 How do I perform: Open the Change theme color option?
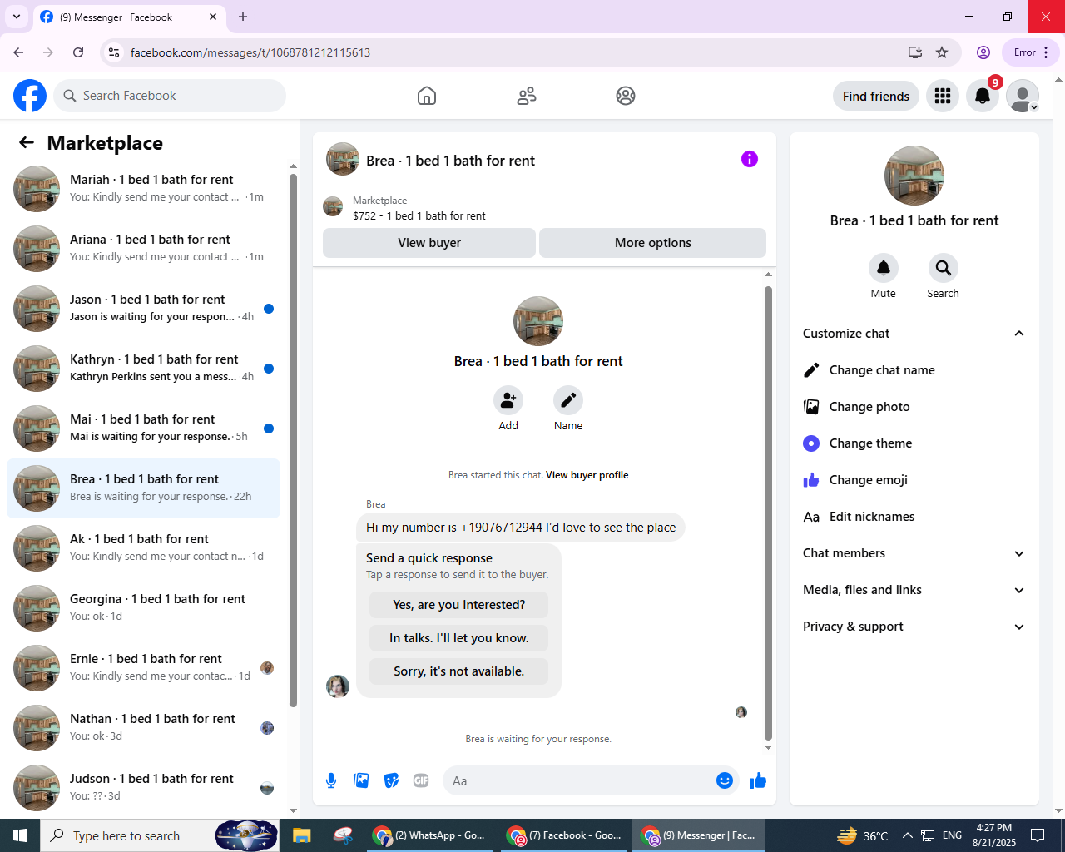[x=914, y=443]
